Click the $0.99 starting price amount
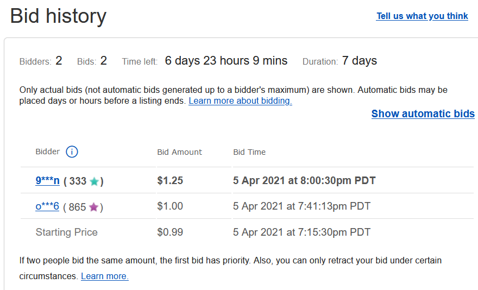This screenshot has height=290, width=478. (x=170, y=232)
